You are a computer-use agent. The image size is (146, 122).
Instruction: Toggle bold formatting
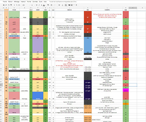click(37, 5)
